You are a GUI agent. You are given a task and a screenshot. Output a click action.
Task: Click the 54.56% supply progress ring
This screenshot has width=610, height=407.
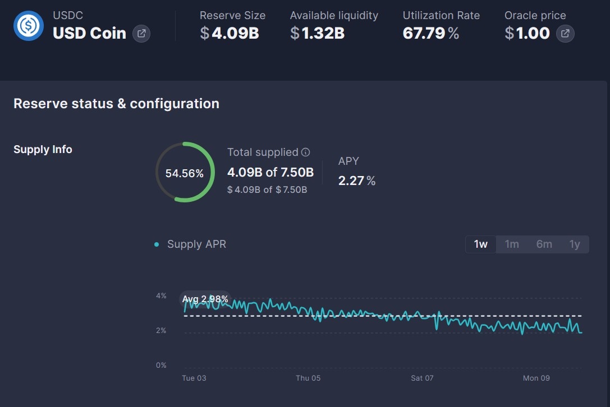(185, 172)
